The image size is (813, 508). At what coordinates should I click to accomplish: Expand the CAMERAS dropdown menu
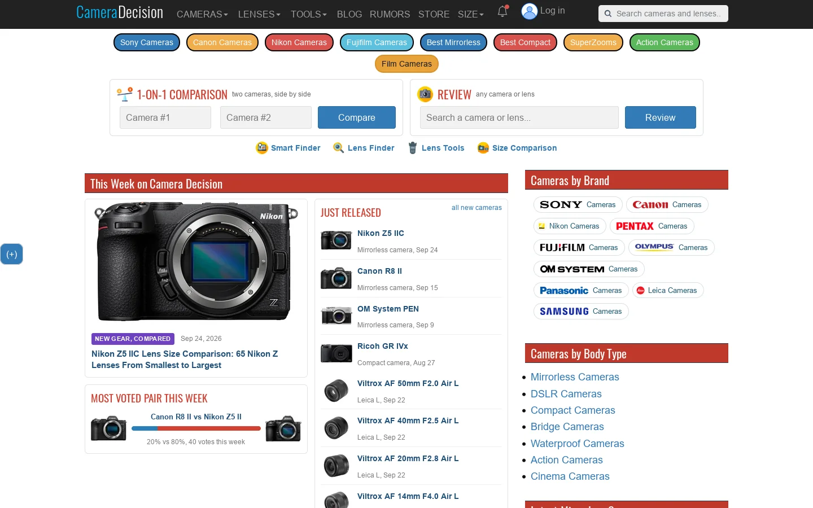(202, 14)
